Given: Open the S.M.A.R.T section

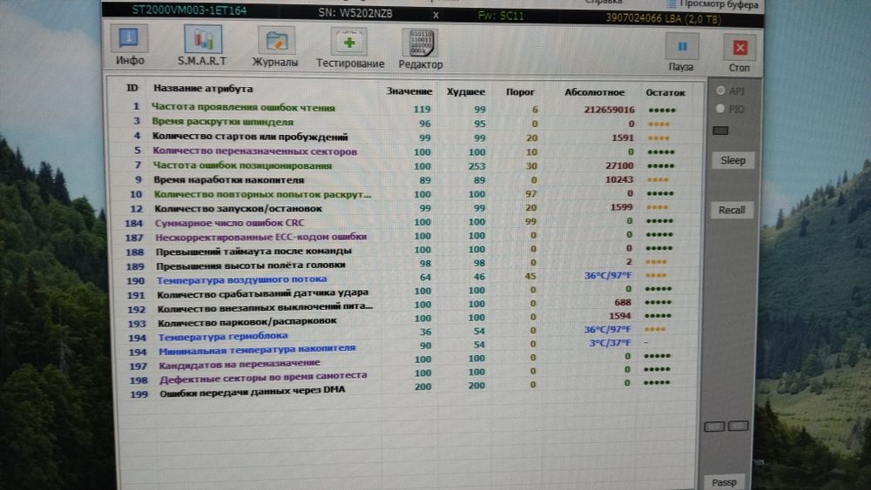Looking at the screenshot, I should click(x=202, y=45).
